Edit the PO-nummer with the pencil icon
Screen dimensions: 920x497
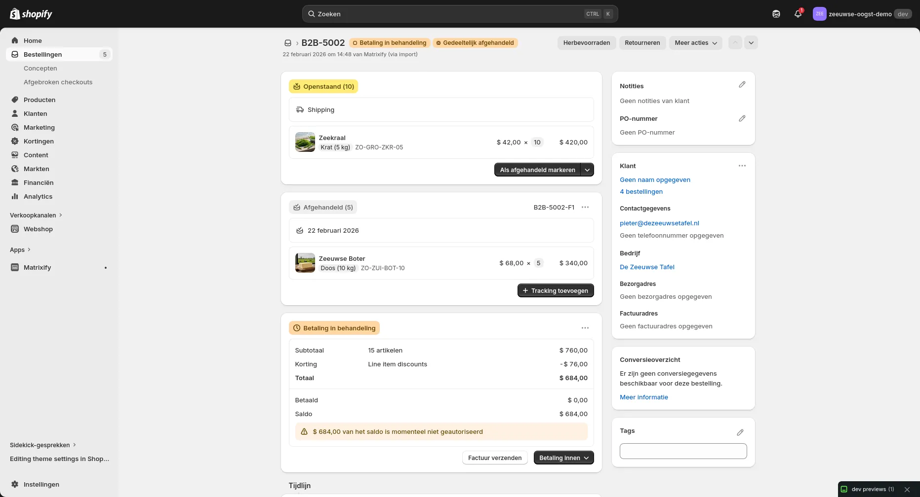tap(742, 118)
